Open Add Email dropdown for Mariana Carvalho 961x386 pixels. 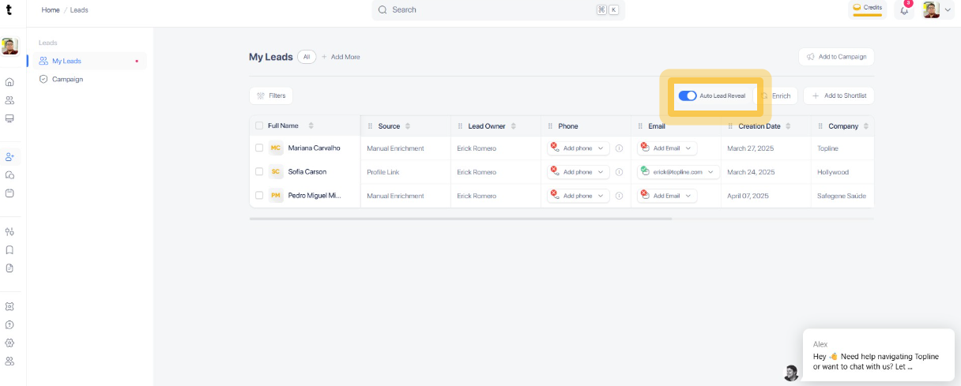[667, 148]
